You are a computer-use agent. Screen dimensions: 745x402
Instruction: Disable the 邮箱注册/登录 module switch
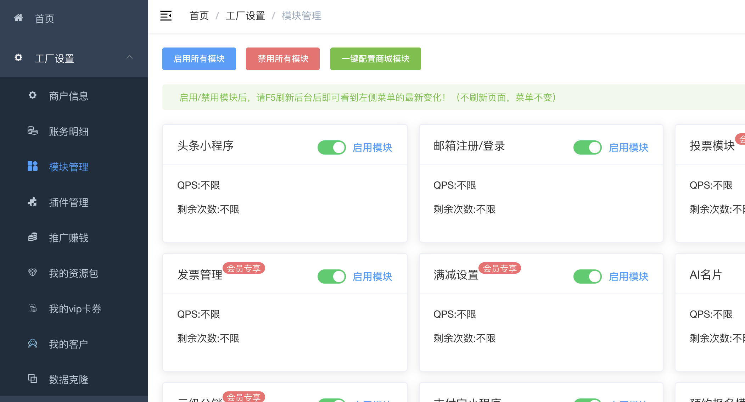[x=587, y=147]
